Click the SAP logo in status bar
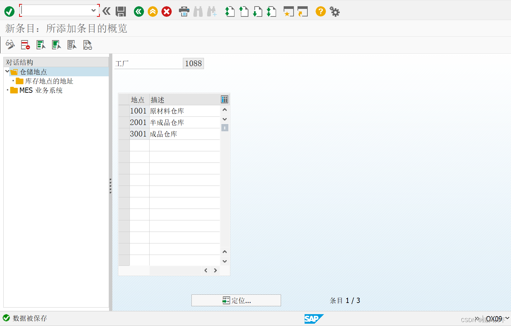 click(314, 319)
